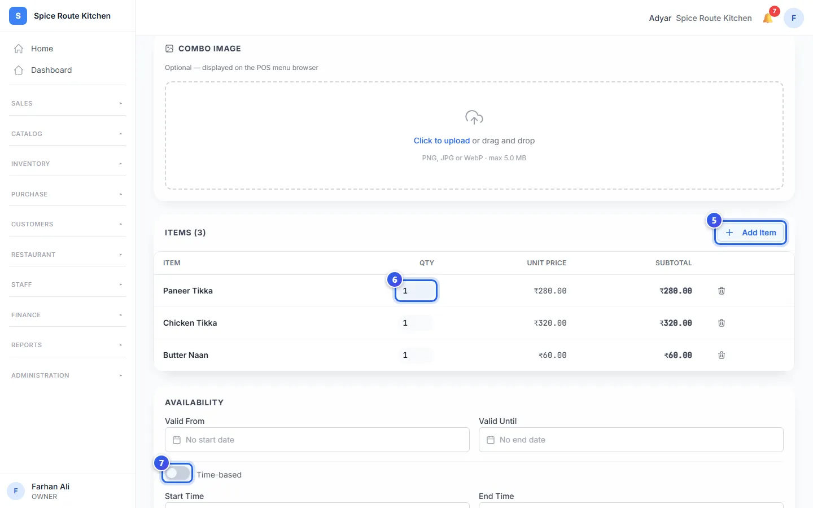Click the Spice Route Kitchen logo icon

(18, 16)
